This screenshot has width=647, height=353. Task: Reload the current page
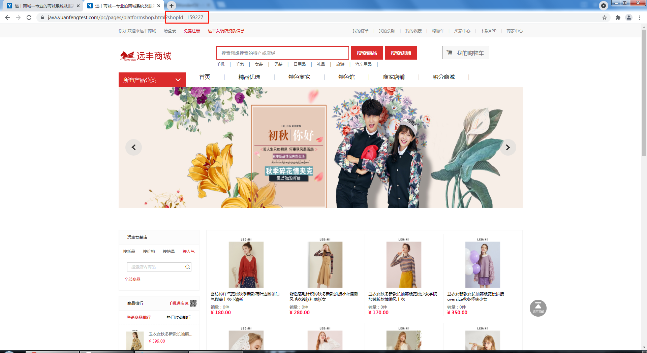tap(29, 18)
